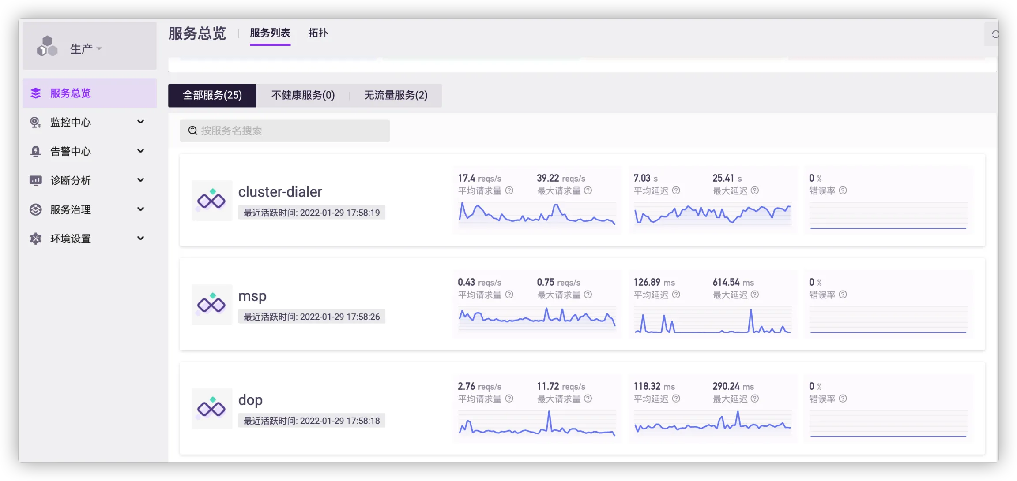Expand the 监控中心 menu chevron
The image size is (1017, 481).
tap(140, 122)
